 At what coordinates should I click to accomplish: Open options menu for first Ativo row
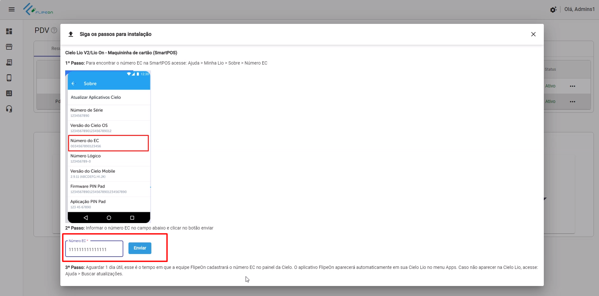tap(573, 86)
